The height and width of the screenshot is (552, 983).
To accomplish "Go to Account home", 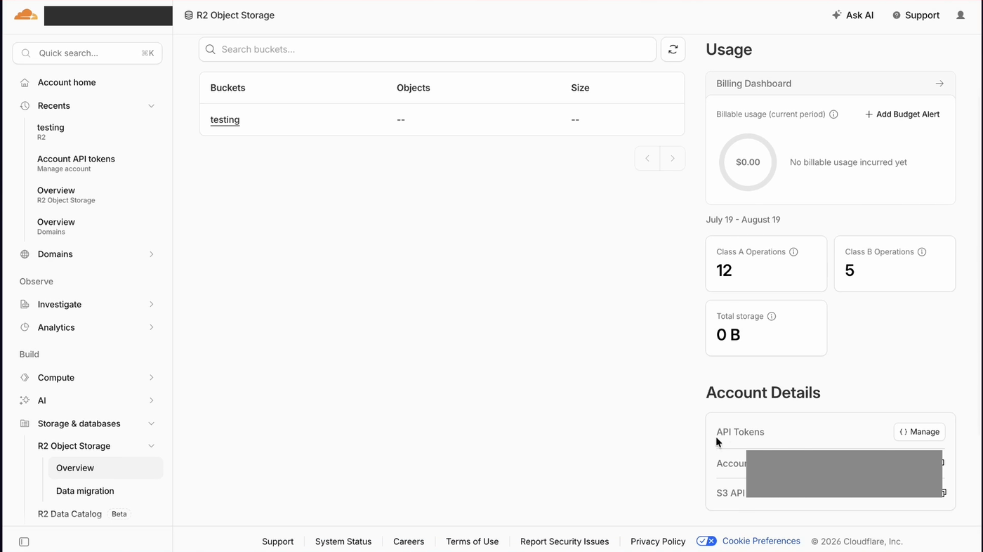I will tap(67, 82).
